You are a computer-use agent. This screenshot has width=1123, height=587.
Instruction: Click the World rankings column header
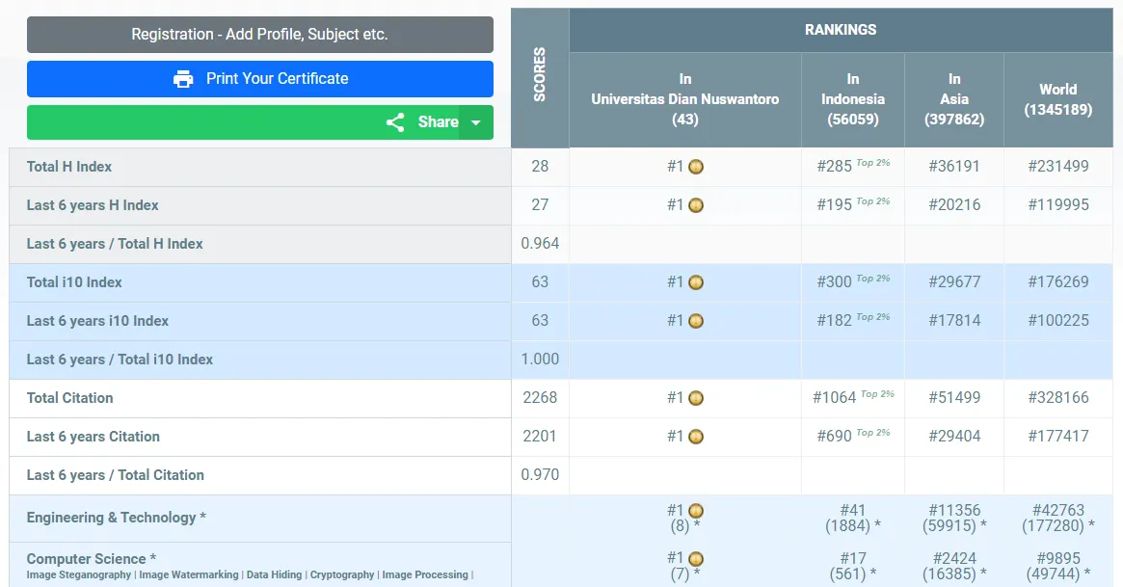1057,99
